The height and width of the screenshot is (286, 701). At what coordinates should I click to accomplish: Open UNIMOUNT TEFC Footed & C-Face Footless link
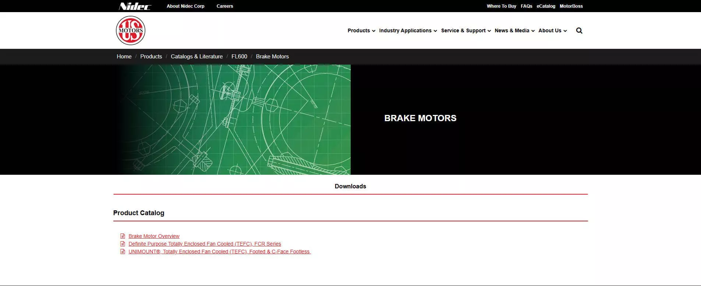click(219, 251)
